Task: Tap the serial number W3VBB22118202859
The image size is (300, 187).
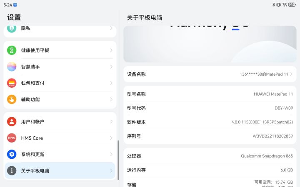Action: pyautogui.click(x=272, y=136)
